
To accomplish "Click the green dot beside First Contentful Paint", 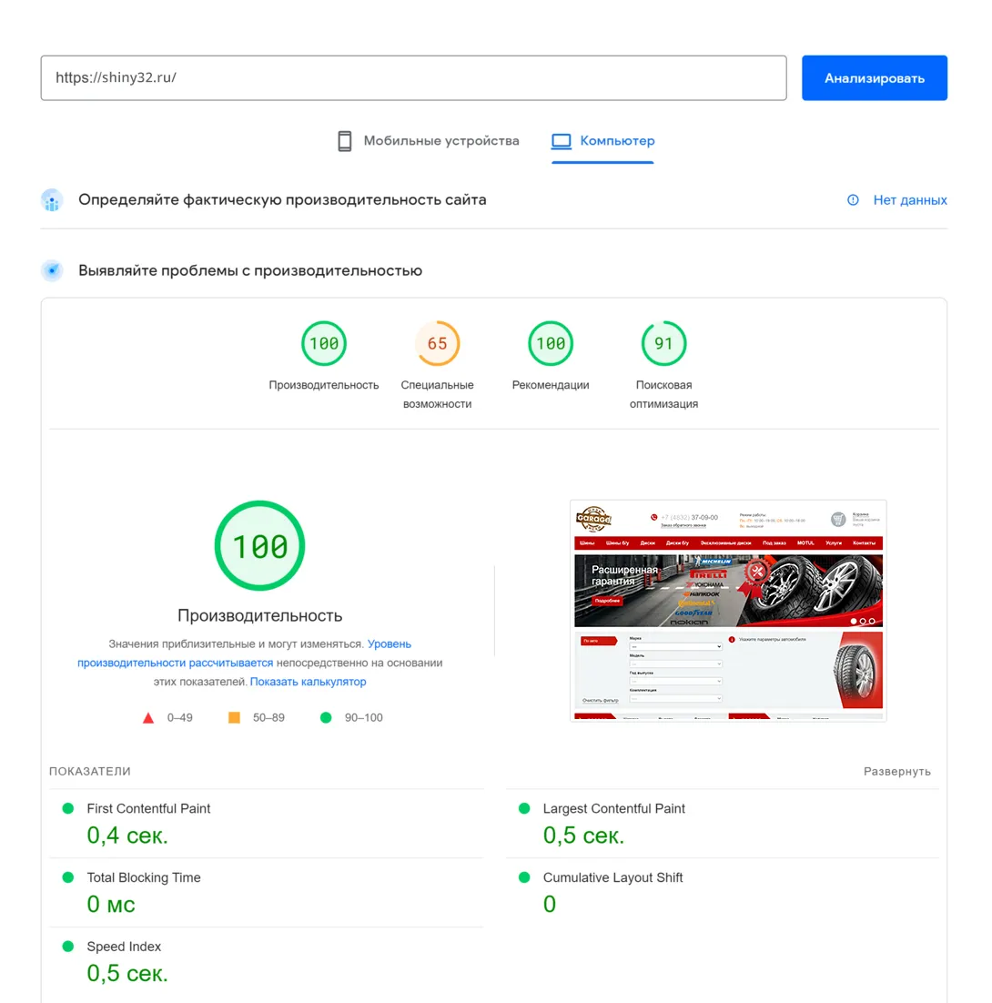I will (x=67, y=808).
